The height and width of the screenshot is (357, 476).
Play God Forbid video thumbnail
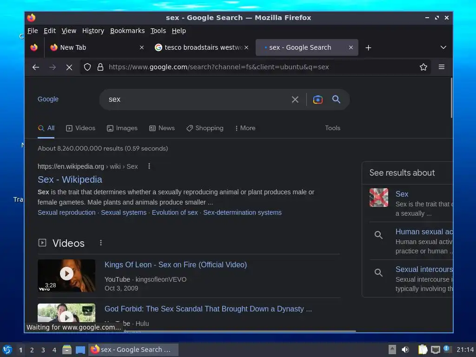pos(66,313)
